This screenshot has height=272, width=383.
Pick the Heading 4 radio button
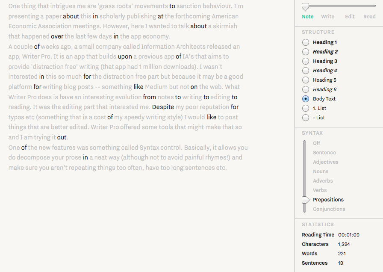(306, 71)
